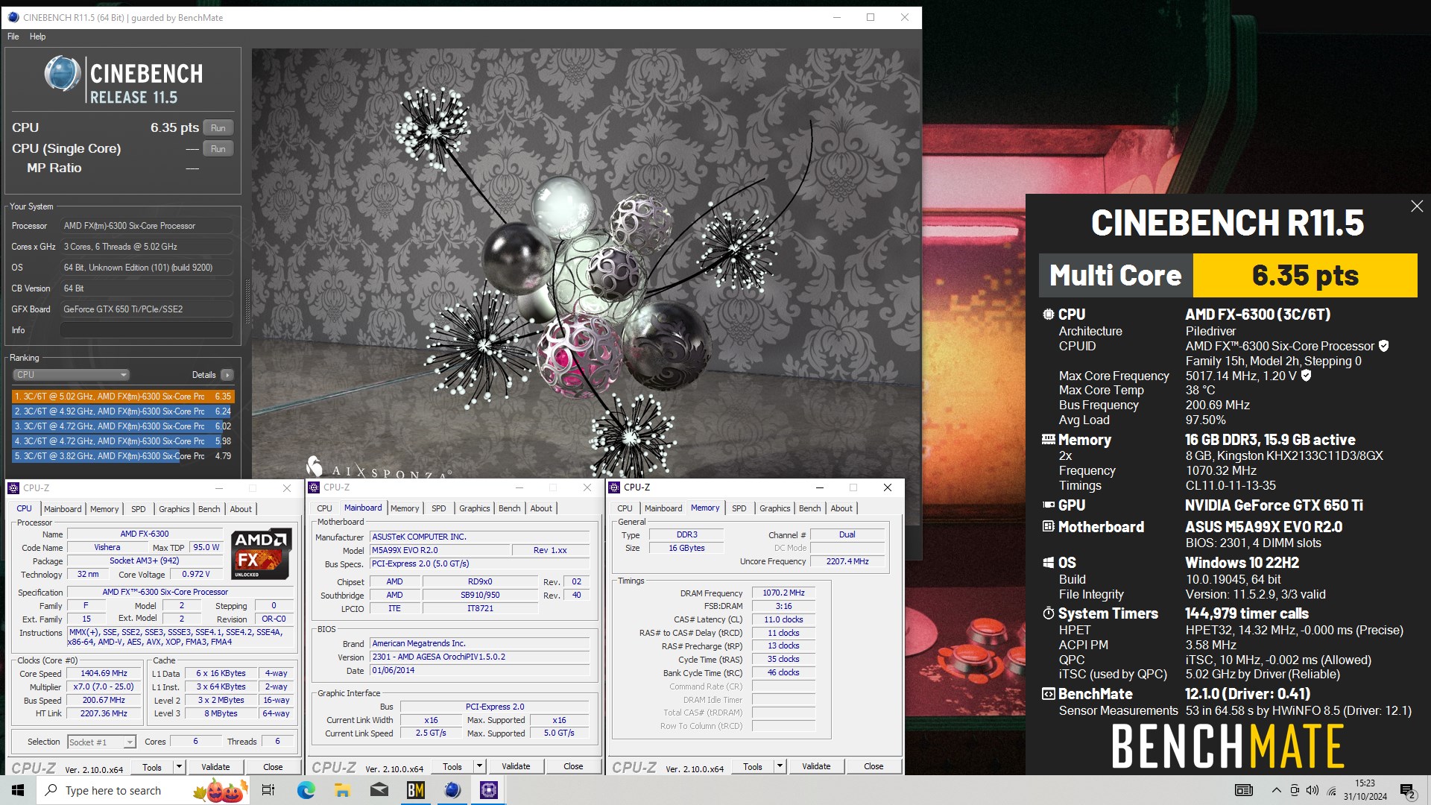Click the BIOS Version 2301 field
Image resolution: width=1431 pixels, height=805 pixels.
[x=480, y=657]
